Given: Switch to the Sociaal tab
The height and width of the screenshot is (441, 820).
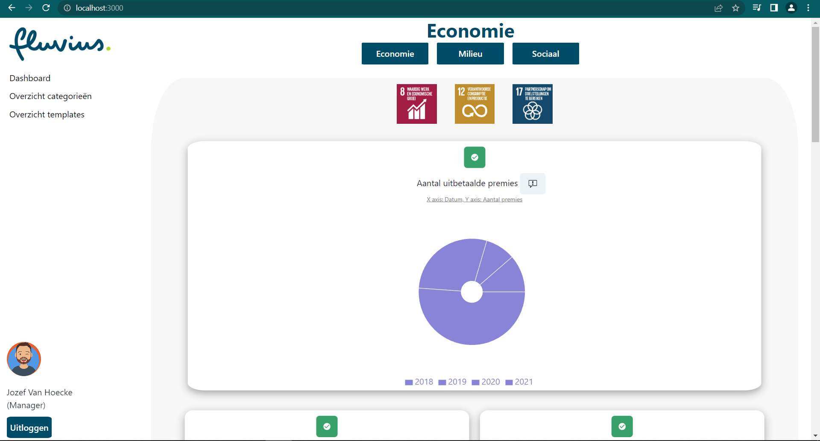Looking at the screenshot, I should (x=545, y=53).
